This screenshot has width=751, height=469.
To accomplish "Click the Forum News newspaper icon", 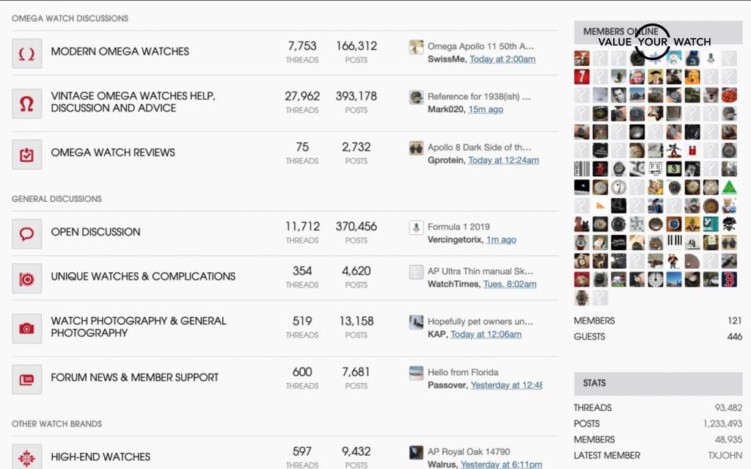I will [26, 379].
